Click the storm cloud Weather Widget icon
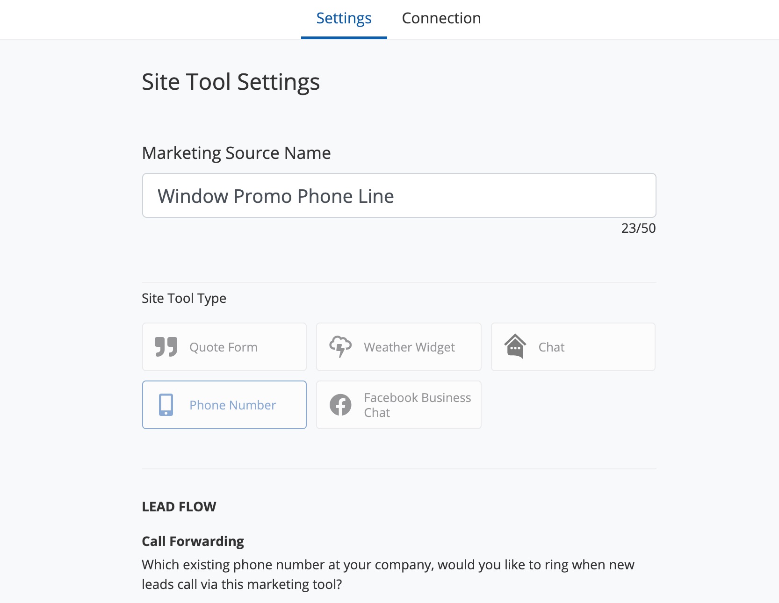779x603 pixels. [340, 347]
